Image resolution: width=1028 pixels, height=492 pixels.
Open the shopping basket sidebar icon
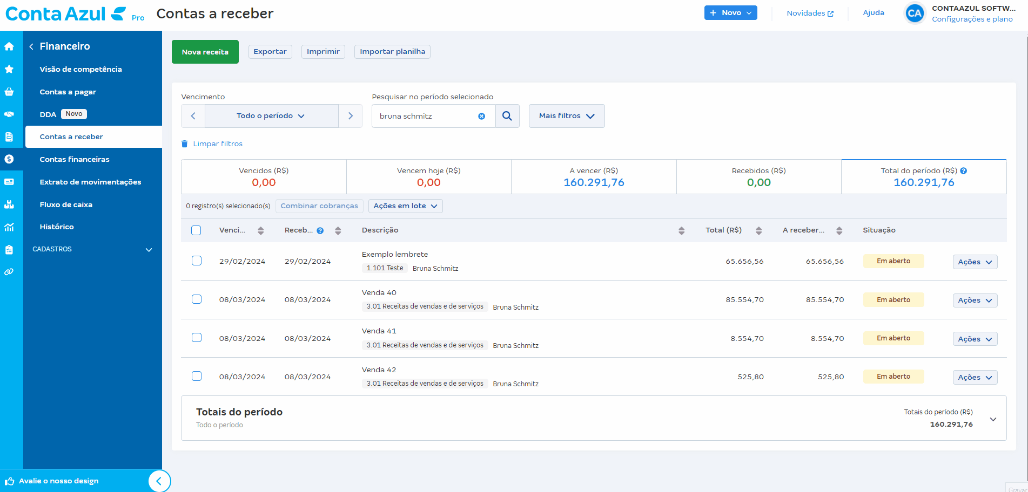9,92
